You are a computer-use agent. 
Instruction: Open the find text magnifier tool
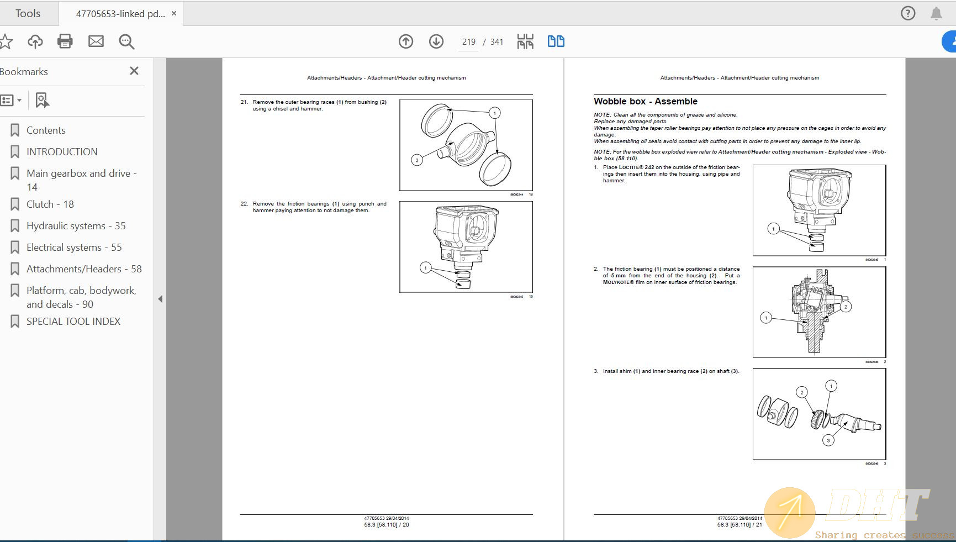tap(126, 41)
